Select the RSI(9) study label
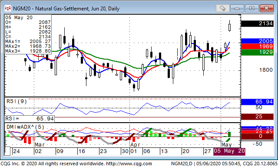This screenshot has width=278, height=167. click(x=17, y=101)
